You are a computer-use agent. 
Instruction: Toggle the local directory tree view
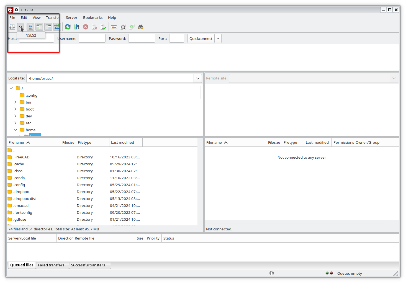[39, 27]
